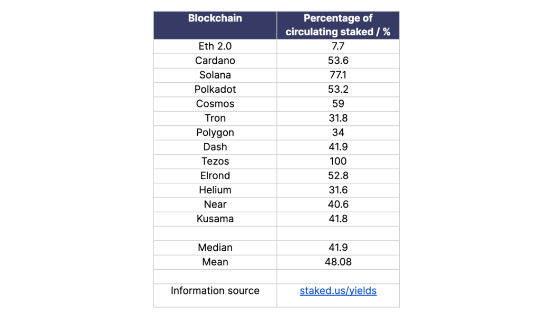Screen dimensions: 540x315
Task: Select the Median label cell
Action: click(x=215, y=248)
